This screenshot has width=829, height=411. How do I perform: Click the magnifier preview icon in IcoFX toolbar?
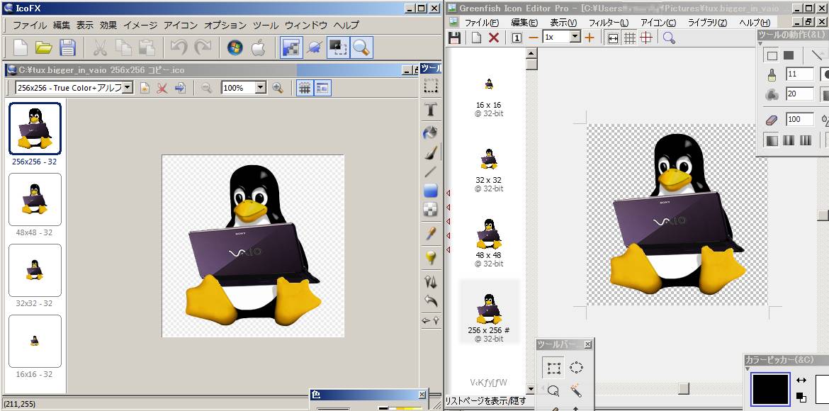(361, 47)
